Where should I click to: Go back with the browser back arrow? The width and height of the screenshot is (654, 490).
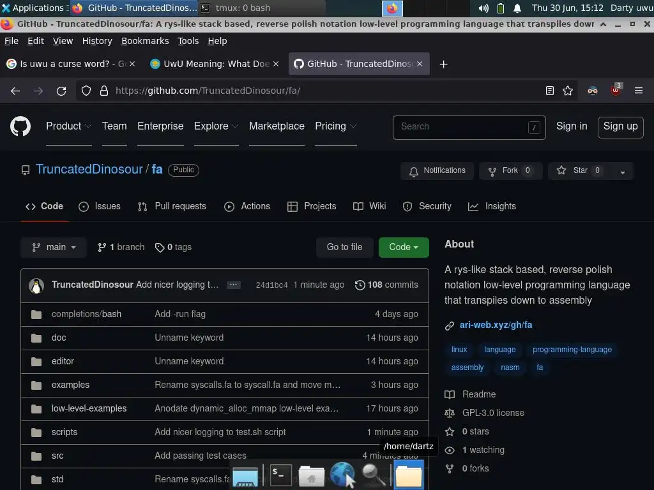[x=15, y=91]
